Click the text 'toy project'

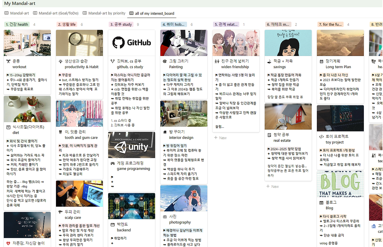coord(335,143)
